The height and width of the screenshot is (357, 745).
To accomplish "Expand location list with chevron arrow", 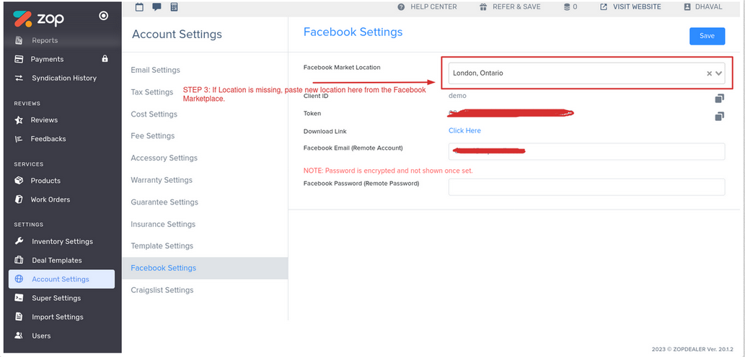I will [x=718, y=73].
